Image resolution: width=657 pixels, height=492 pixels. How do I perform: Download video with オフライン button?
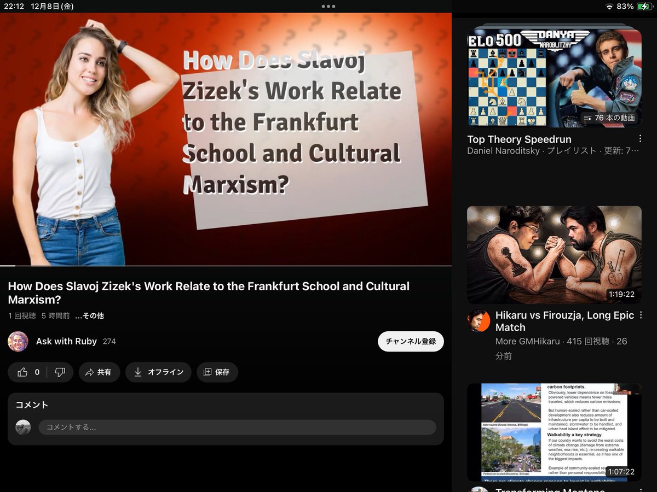pyautogui.click(x=158, y=372)
